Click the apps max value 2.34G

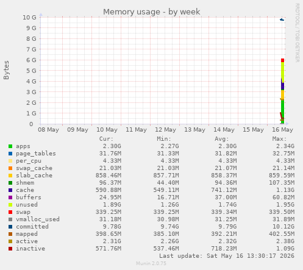[x=285, y=146]
